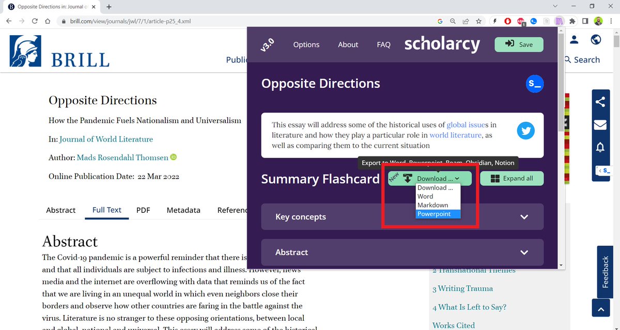Image resolution: width=620 pixels, height=330 pixels.
Task: Jump to section '3 Writing Trauma'
Action: [462, 289]
